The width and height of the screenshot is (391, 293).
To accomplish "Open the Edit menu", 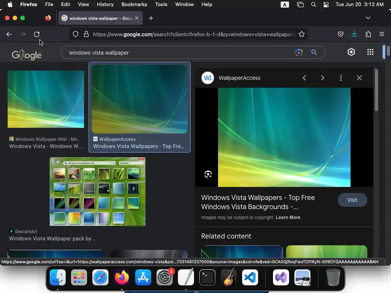I will coord(65,5).
